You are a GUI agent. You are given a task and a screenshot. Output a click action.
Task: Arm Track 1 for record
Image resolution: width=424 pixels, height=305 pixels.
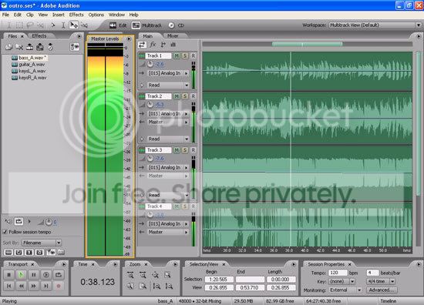(x=193, y=55)
